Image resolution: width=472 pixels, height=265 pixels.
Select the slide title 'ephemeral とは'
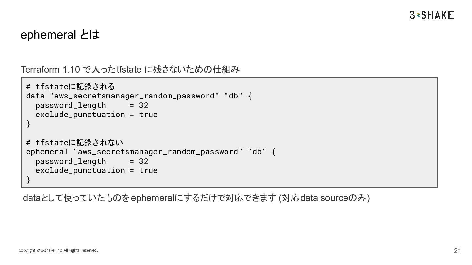[x=60, y=35]
